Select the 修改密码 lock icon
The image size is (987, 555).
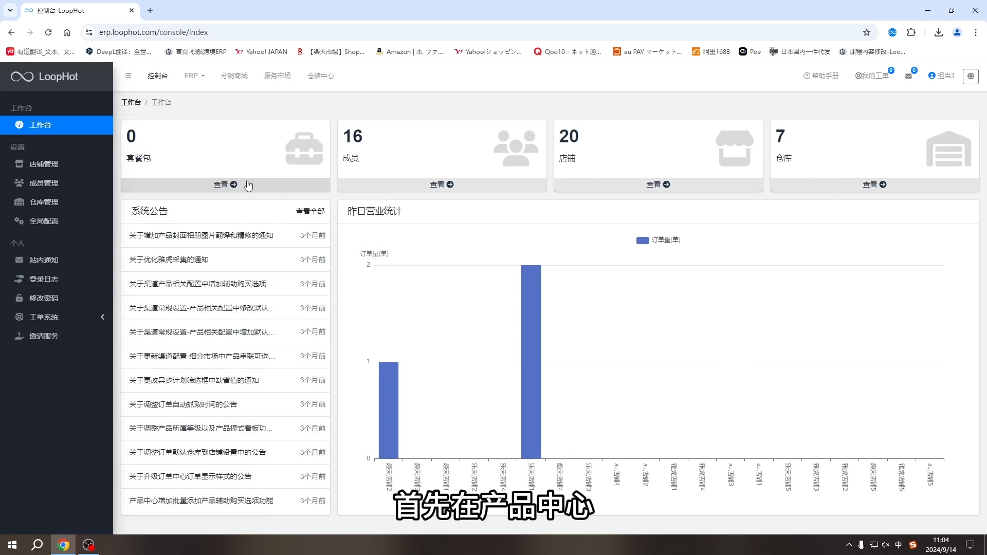coord(19,298)
